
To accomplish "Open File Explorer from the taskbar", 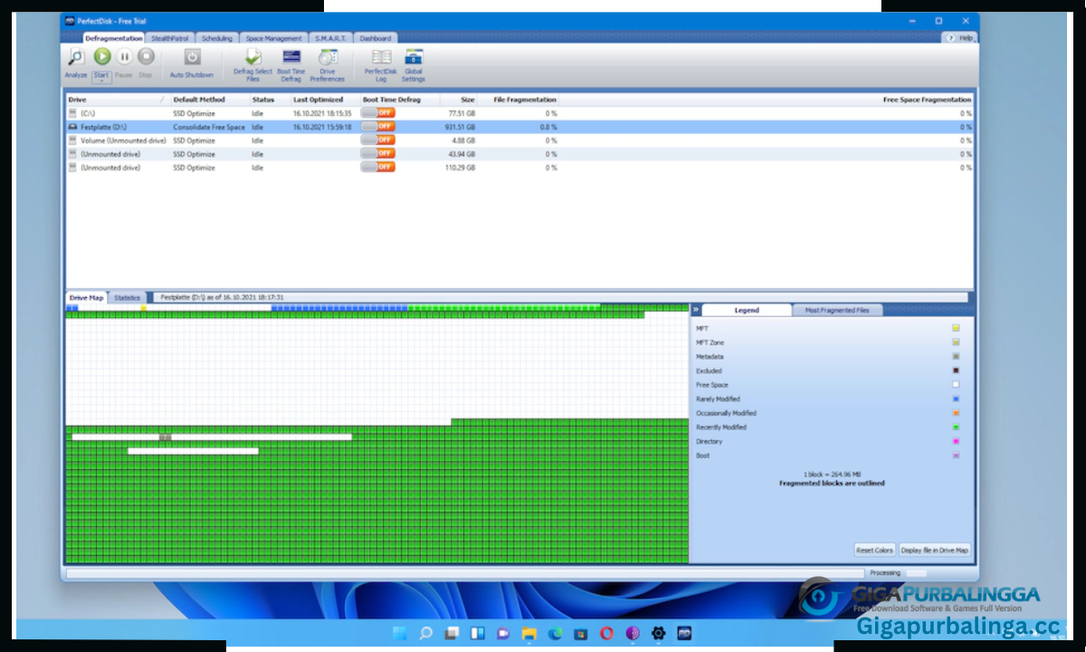I will point(529,633).
